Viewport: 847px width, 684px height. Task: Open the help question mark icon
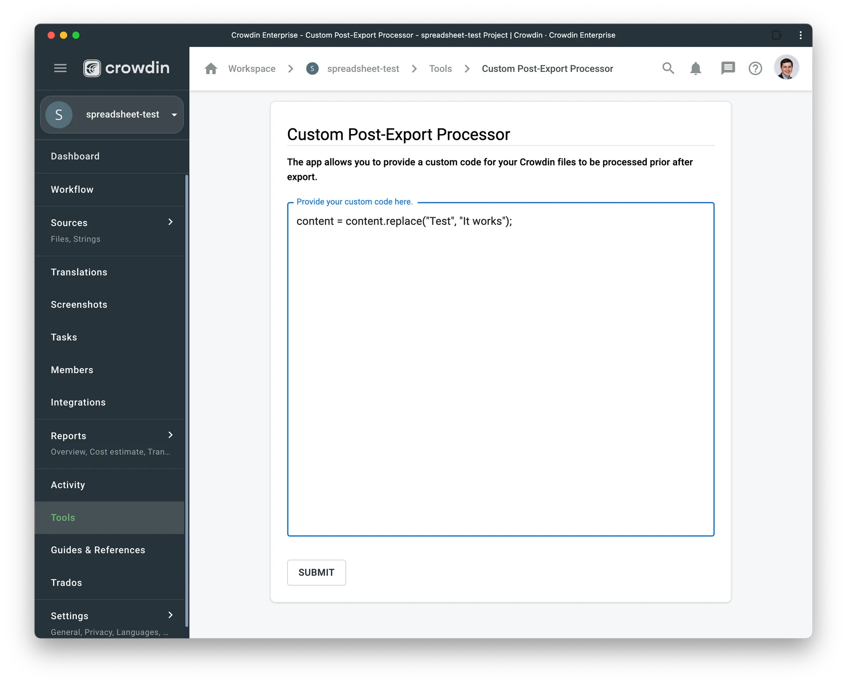755,68
